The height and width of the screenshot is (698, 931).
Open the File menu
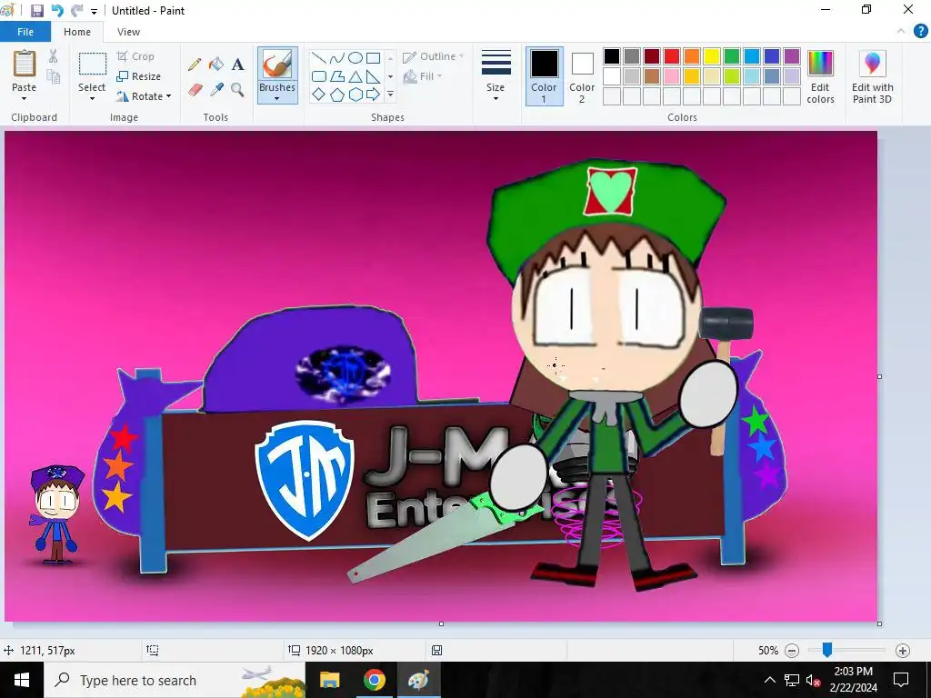pyautogui.click(x=25, y=32)
